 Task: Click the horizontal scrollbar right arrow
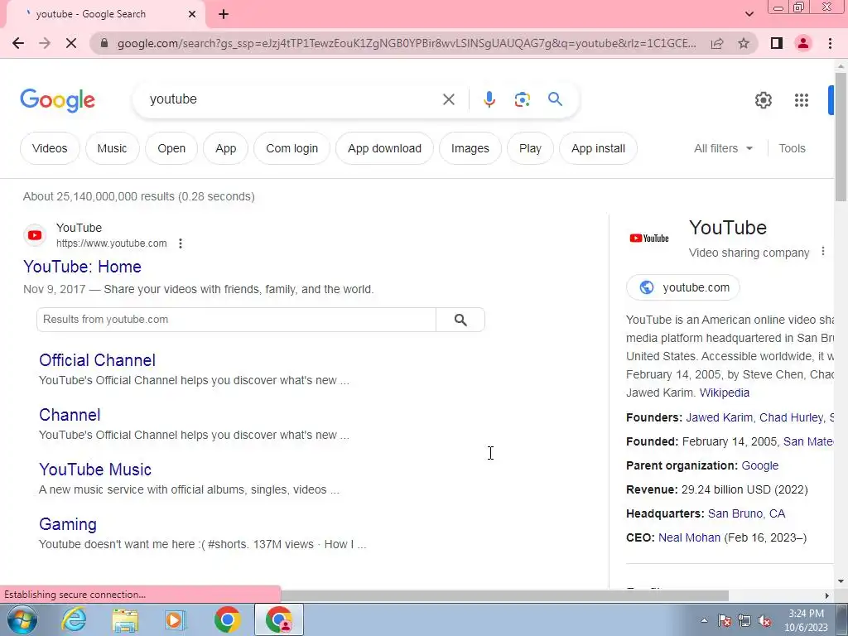827,595
